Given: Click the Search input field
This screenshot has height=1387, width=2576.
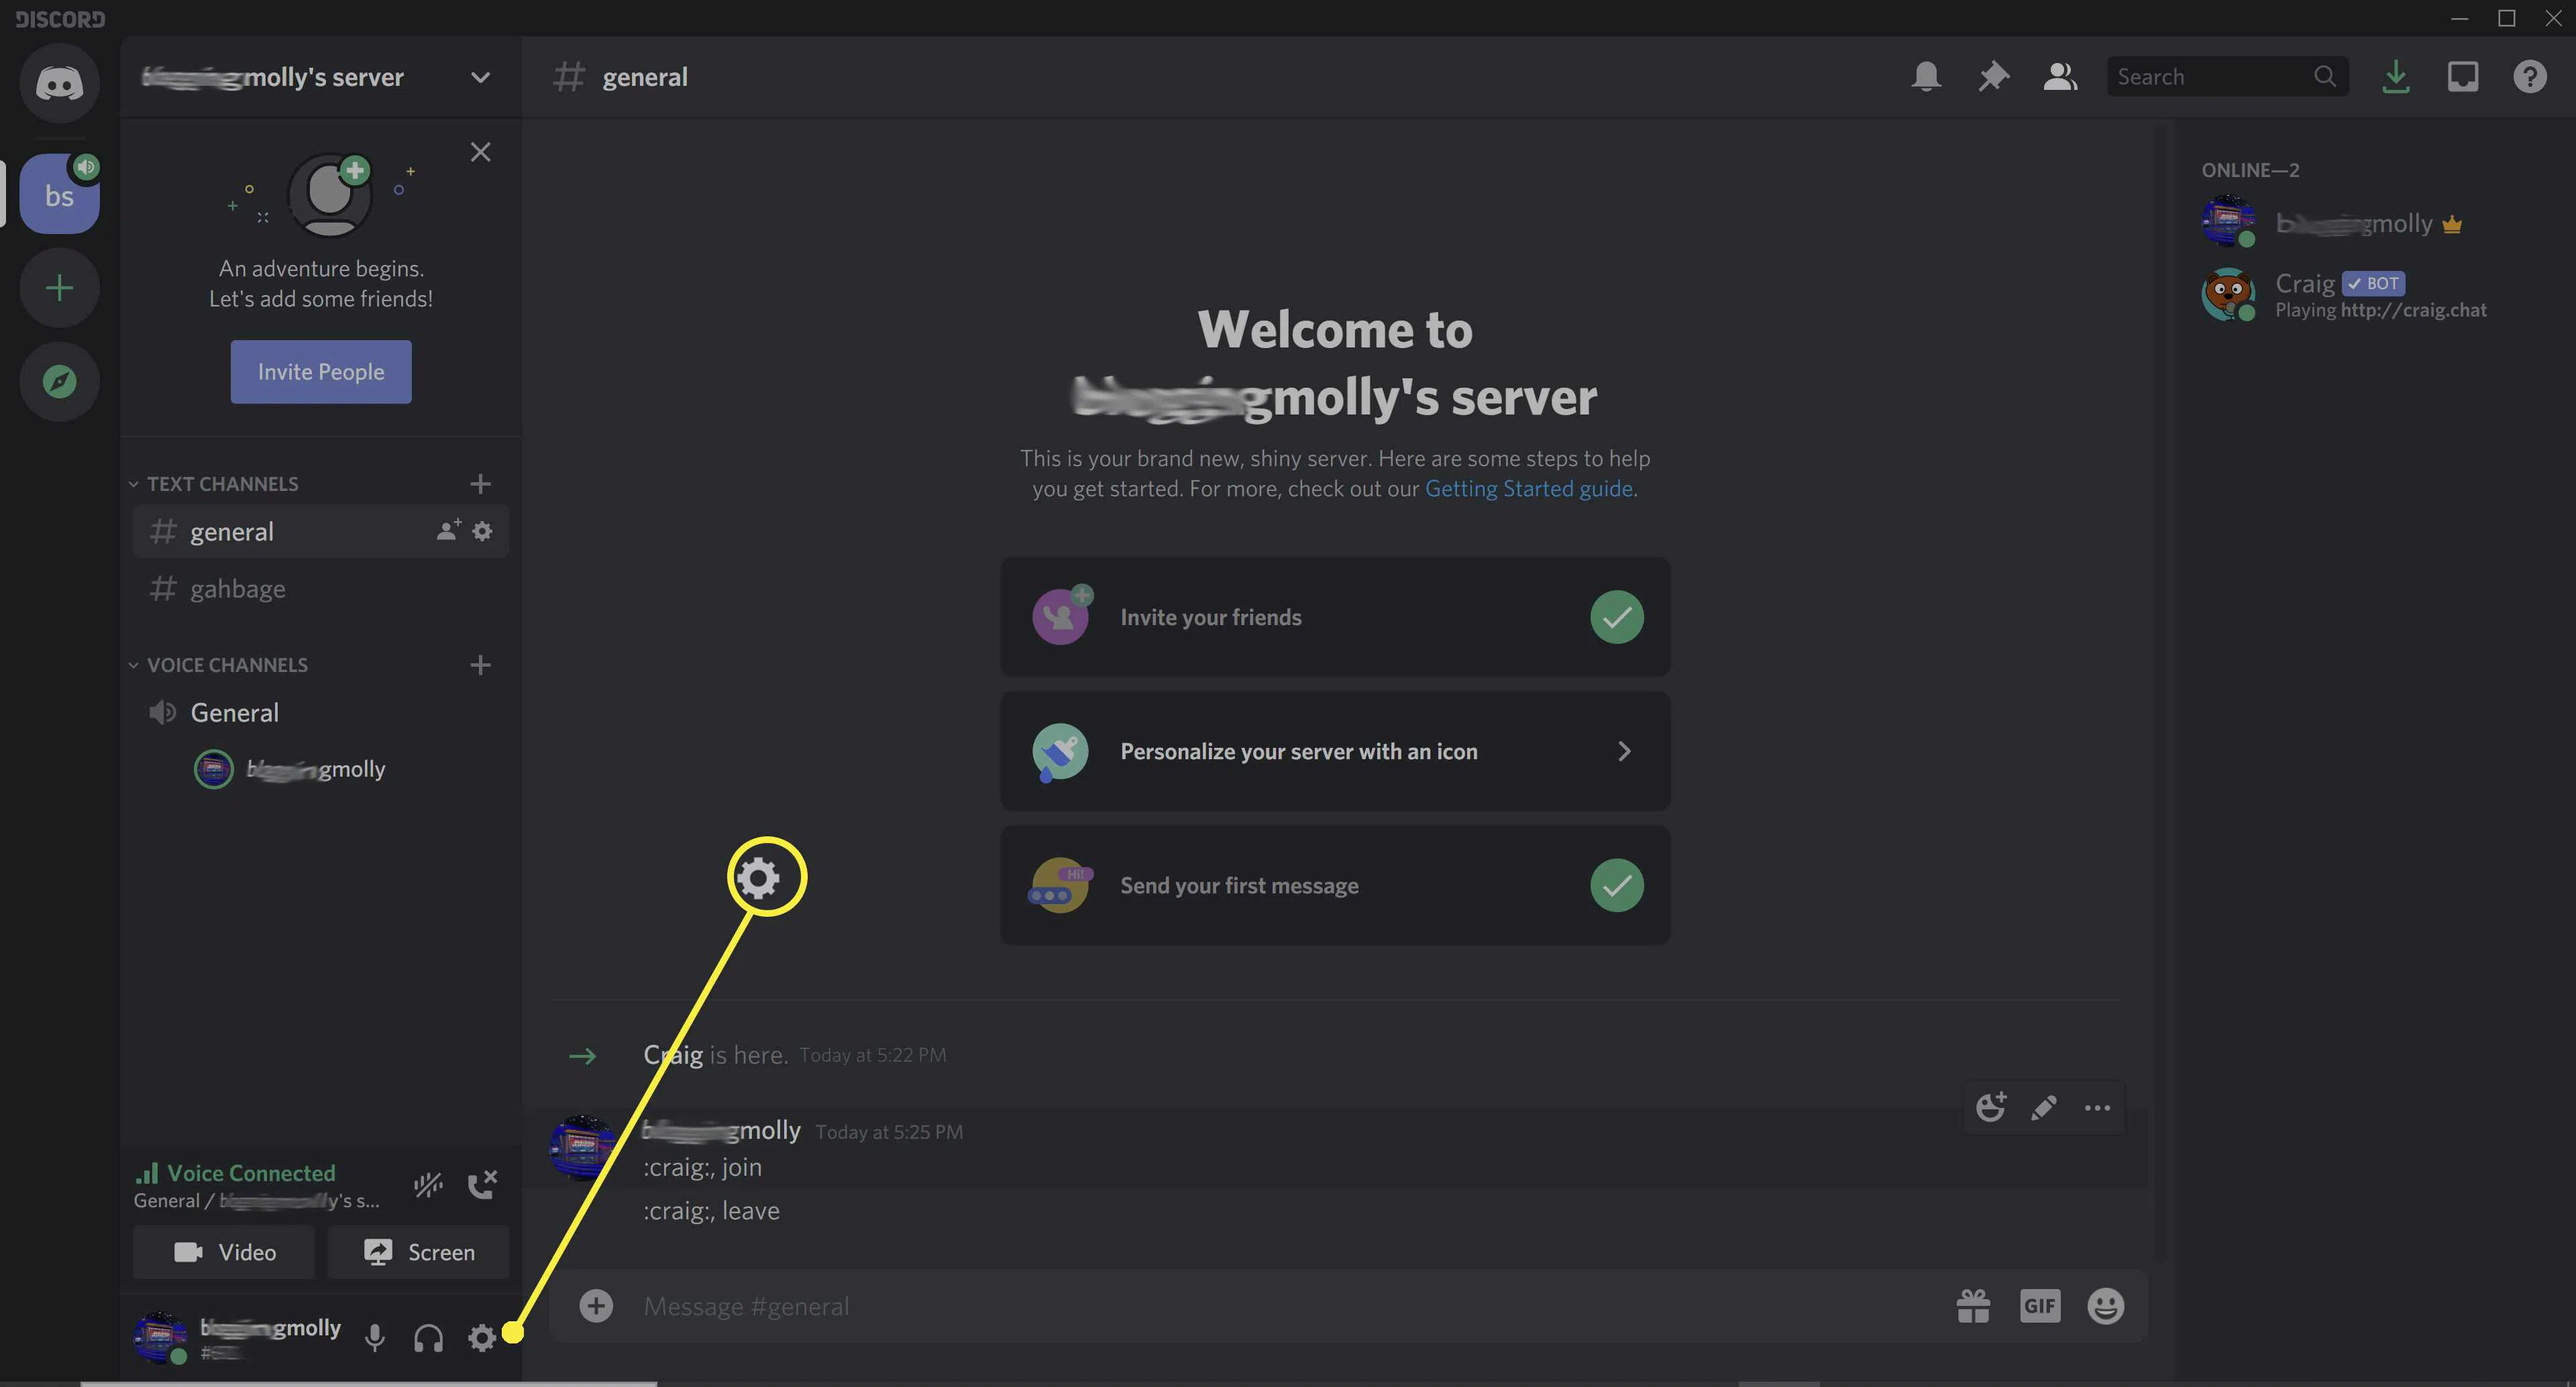Looking at the screenshot, I should click(2227, 77).
